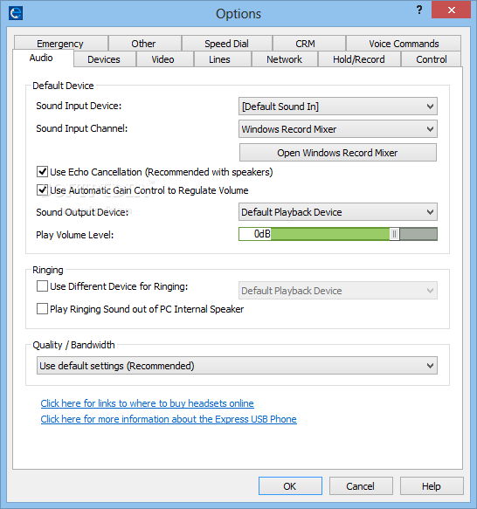Open the Other tab
Image resolution: width=477 pixels, height=509 pixels.
[145, 44]
